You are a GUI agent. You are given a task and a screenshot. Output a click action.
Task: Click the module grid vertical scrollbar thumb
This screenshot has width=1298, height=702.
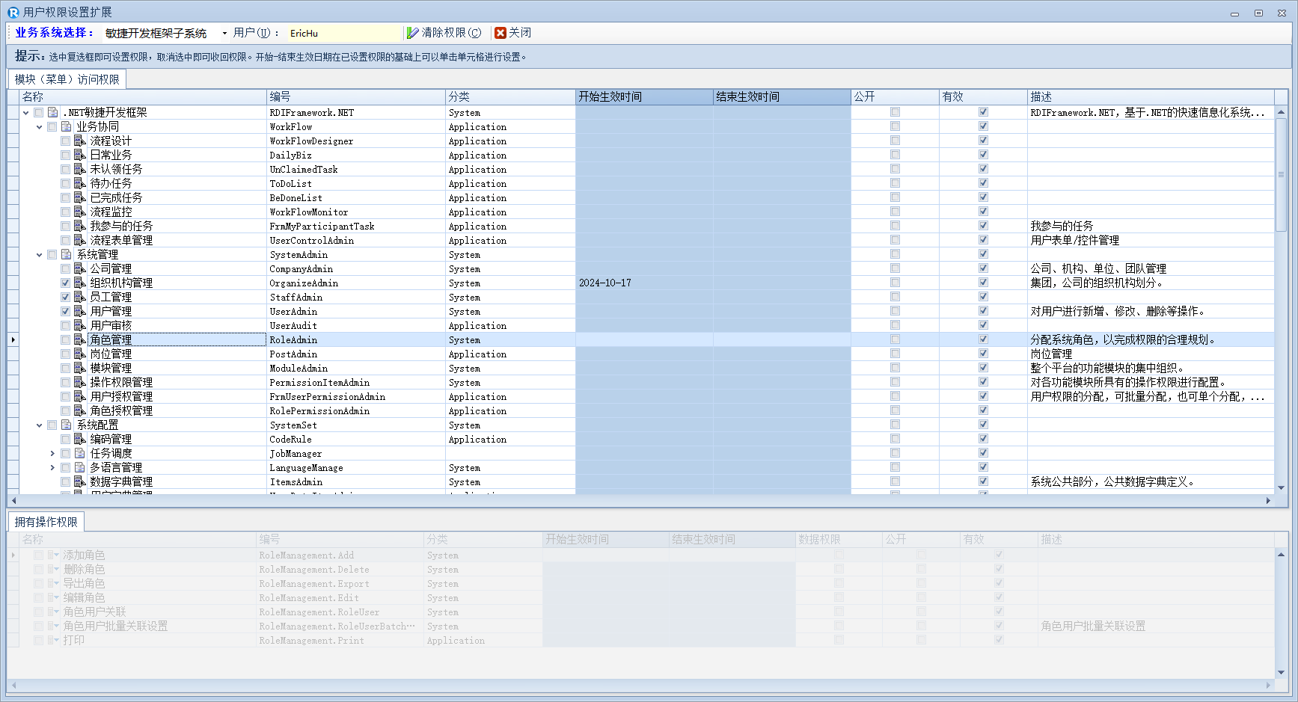pos(1281,173)
